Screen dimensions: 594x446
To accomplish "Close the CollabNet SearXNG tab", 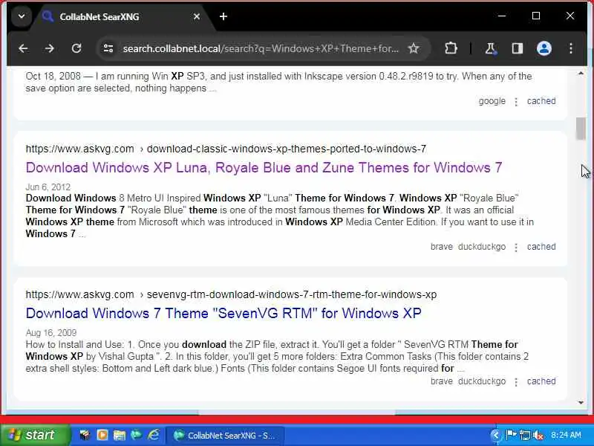I will point(197,16).
